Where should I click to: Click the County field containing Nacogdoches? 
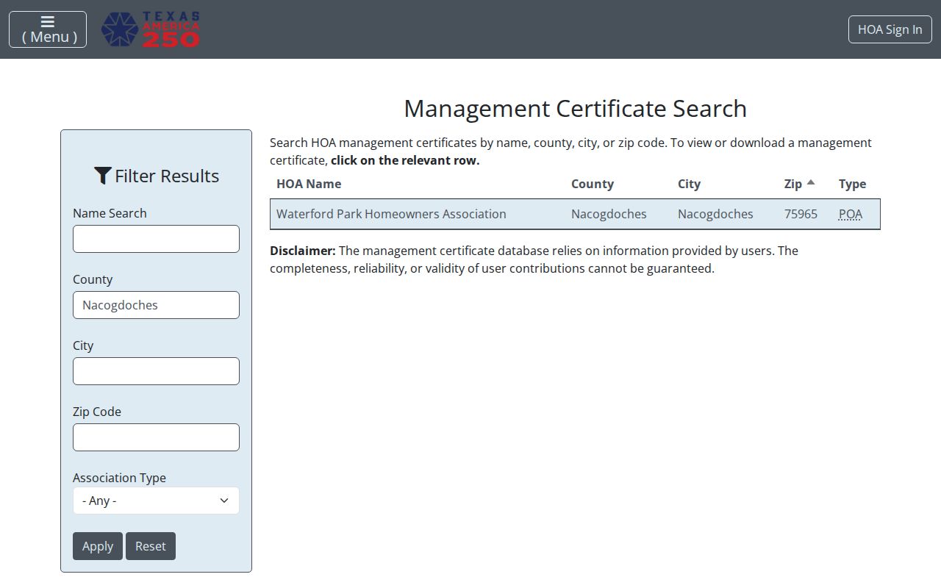click(x=156, y=305)
